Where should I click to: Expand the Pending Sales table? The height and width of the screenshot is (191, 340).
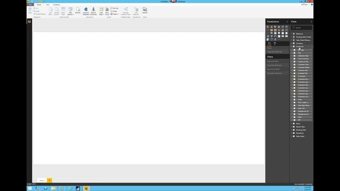point(292,130)
